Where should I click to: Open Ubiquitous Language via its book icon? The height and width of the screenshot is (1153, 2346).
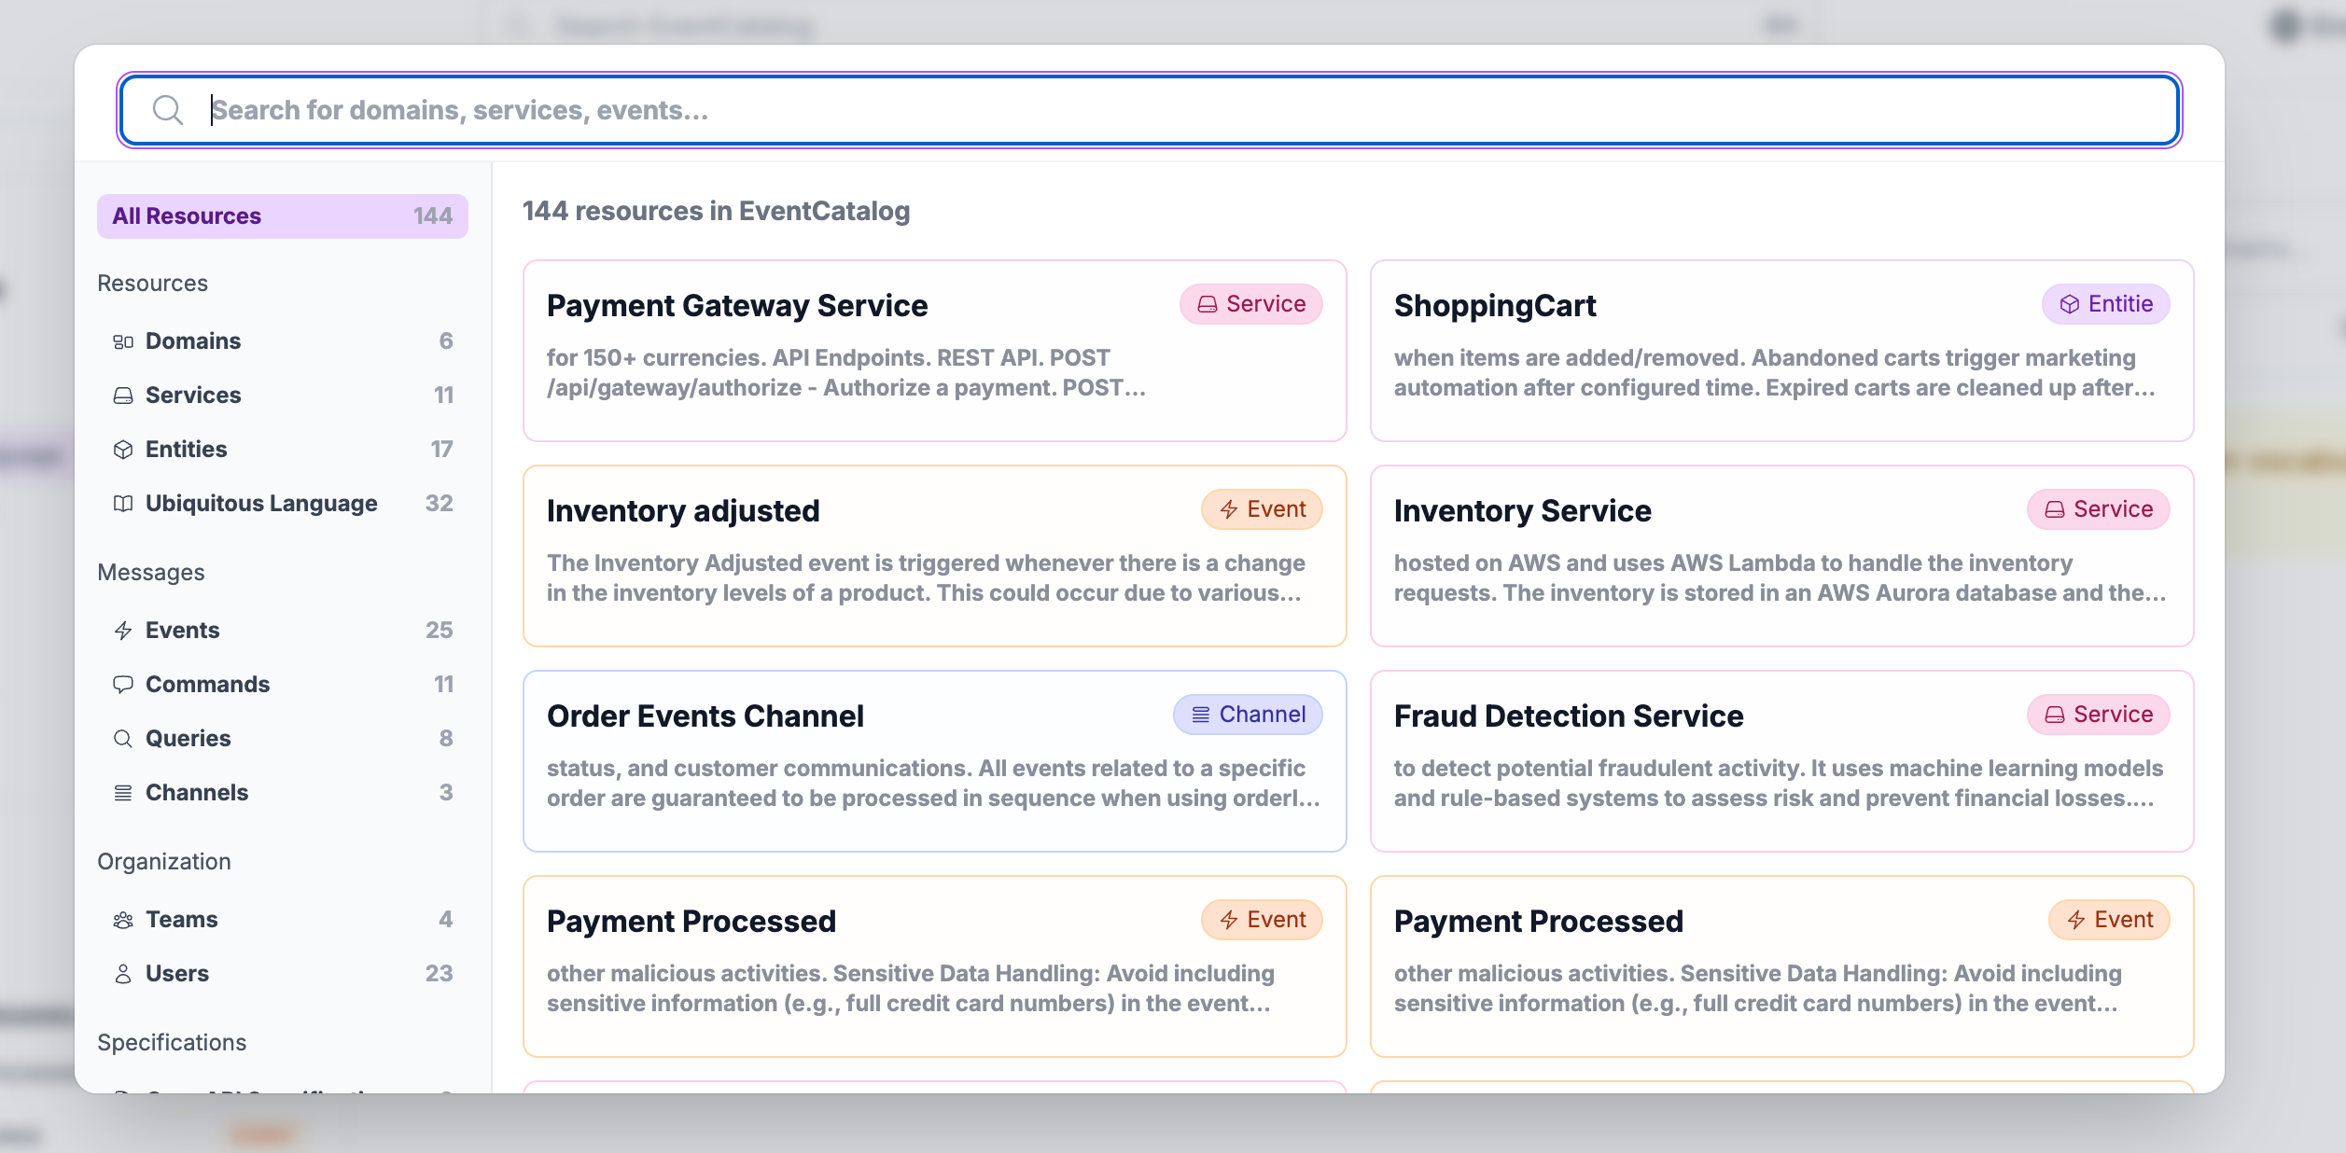click(124, 503)
